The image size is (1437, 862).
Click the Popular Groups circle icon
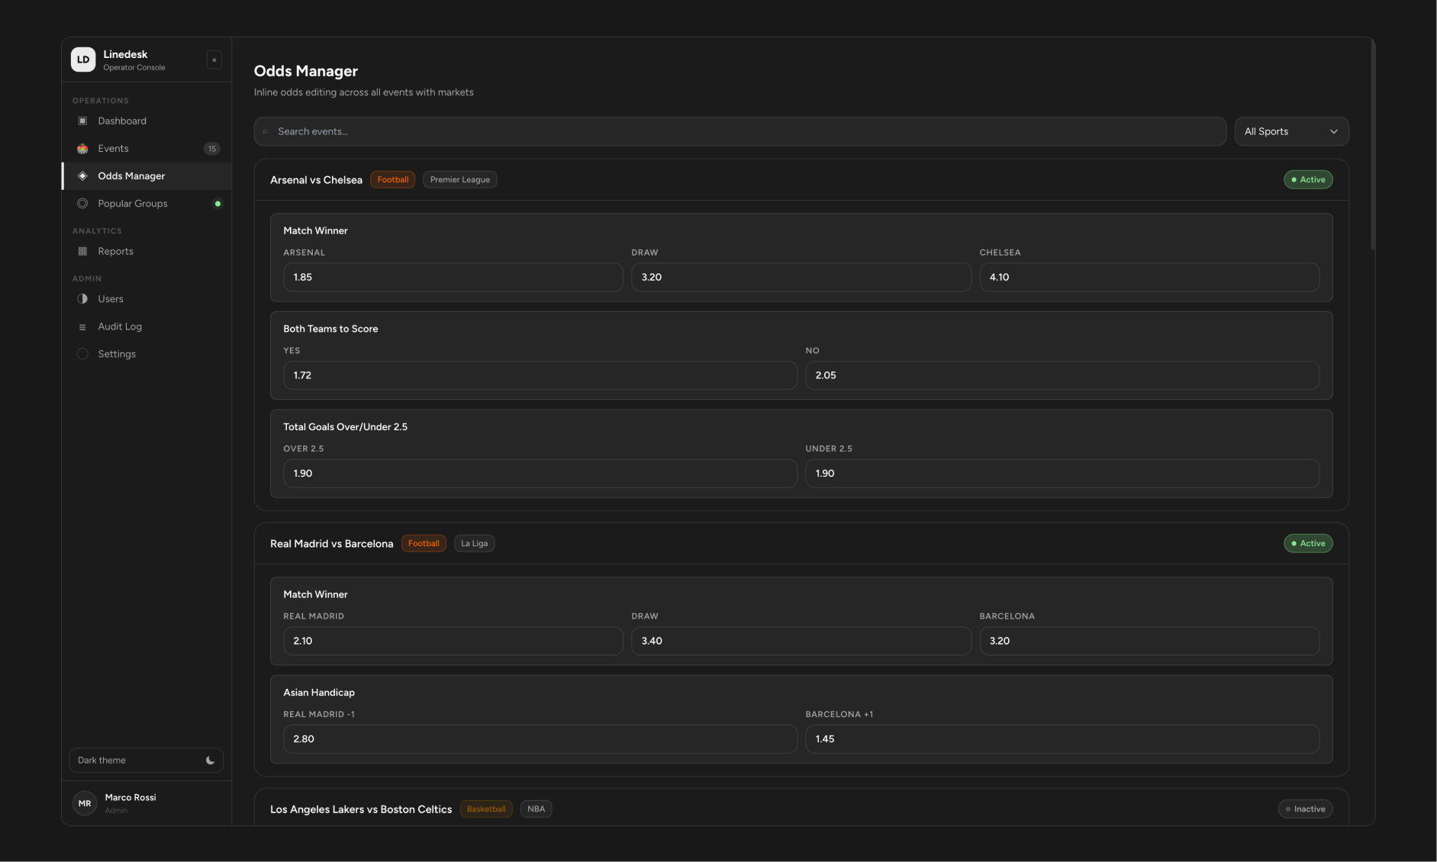point(82,203)
